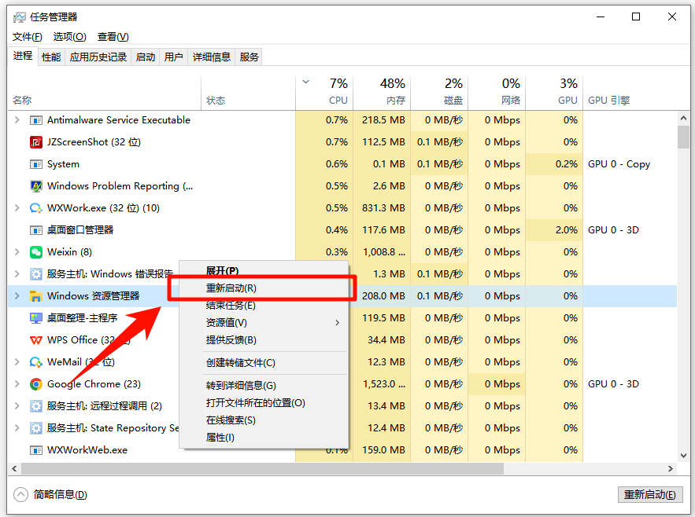This screenshot has height=517, width=695.
Task: Choose 结束任务 from the context menu
Action: [231, 306]
